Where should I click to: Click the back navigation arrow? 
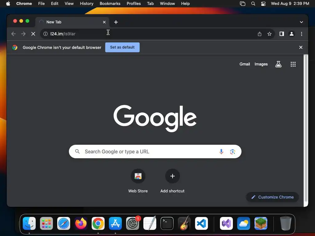[14, 34]
